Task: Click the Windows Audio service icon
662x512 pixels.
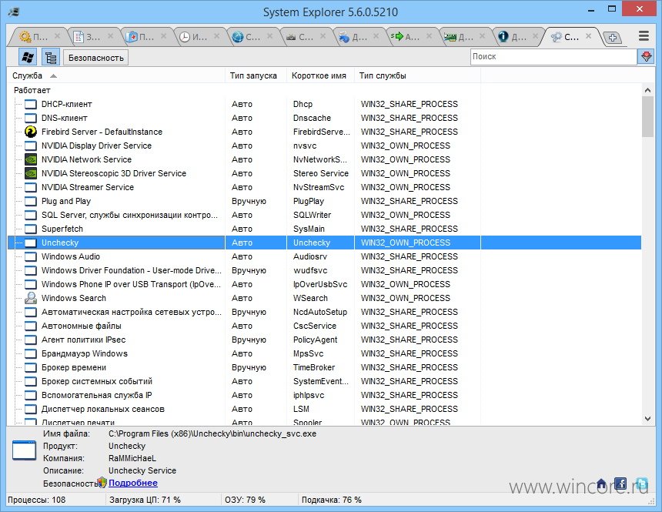Action: click(x=30, y=256)
